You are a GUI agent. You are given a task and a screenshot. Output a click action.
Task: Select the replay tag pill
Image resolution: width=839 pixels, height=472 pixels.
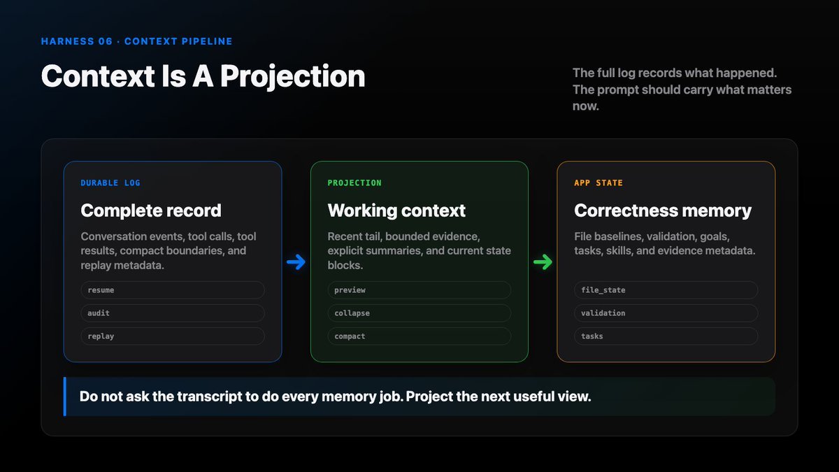click(173, 336)
